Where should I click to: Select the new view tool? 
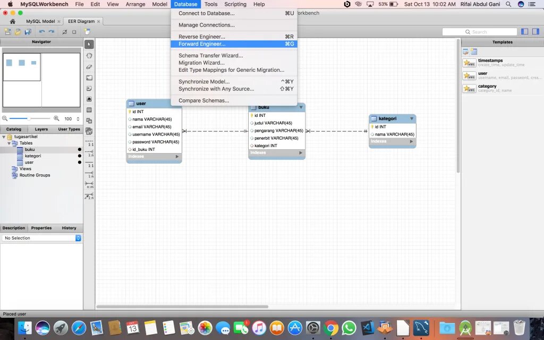(x=89, y=121)
